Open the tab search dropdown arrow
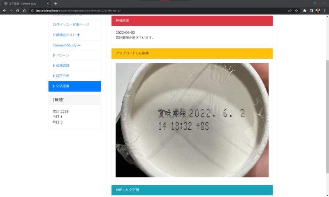The height and width of the screenshot is (197, 329). [x=296, y=3]
